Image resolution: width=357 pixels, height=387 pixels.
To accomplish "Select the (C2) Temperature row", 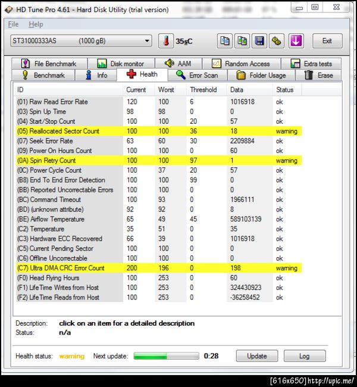I will (159, 229).
